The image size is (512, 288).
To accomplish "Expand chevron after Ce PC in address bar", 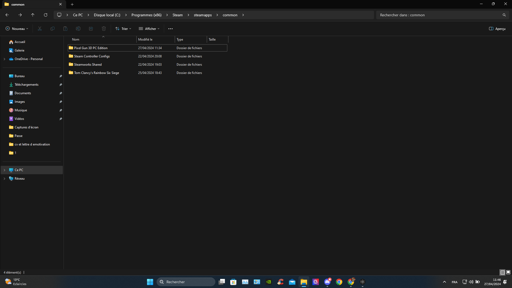I will pyautogui.click(x=88, y=15).
